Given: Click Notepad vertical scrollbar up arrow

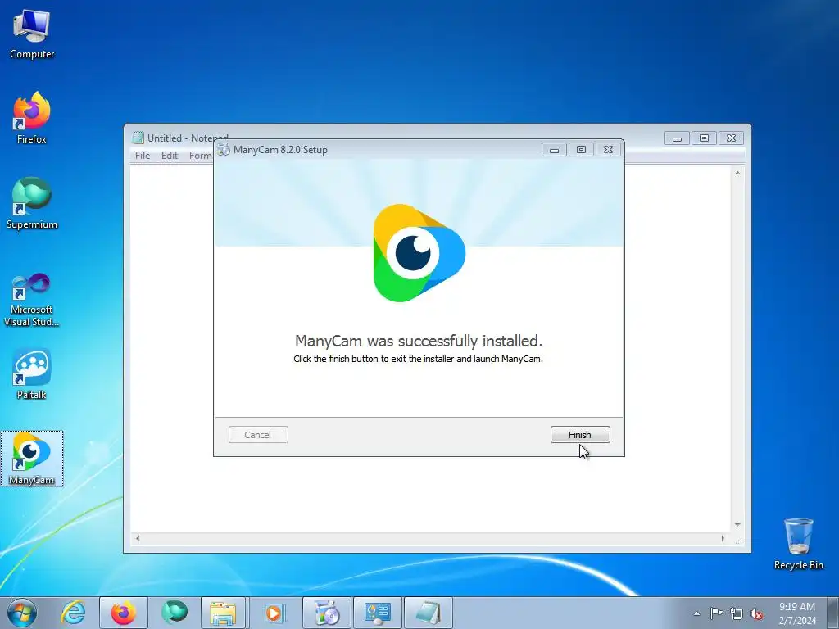Looking at the screenshot, I should pos(737,174).
